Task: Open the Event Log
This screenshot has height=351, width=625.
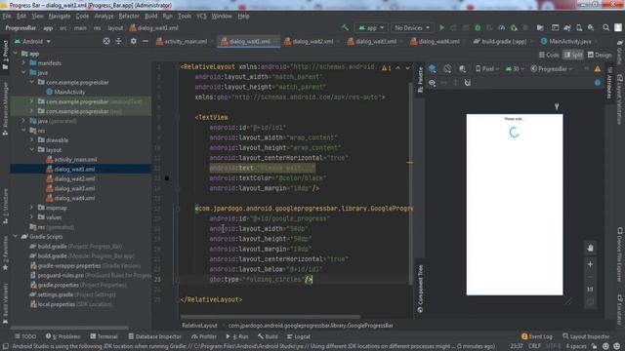Action: (537, 336)
